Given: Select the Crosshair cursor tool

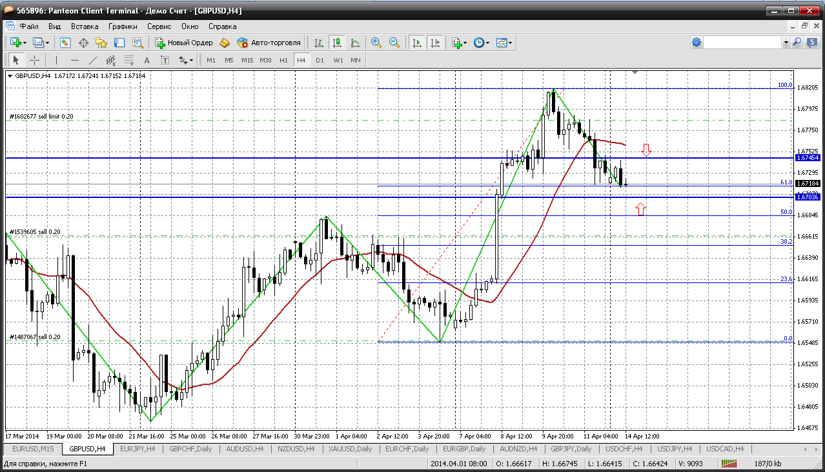Looking at the screenshot, I should point(34,60).
